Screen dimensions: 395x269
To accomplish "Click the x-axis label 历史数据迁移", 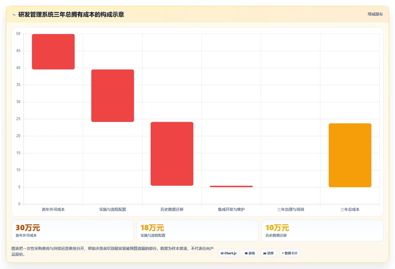I will (x=172, y=209).
